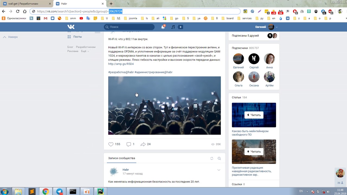Open the Реклама footer link

click(x=73, y=51)
